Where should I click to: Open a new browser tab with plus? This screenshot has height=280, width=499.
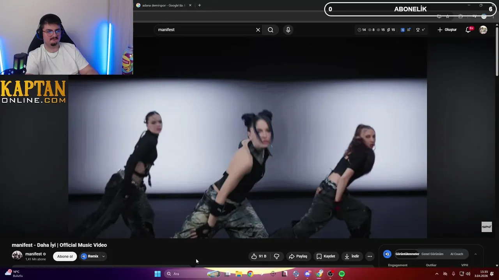coord(200,5)
